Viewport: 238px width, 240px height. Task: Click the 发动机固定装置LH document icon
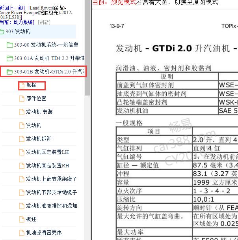coord(22,152)
